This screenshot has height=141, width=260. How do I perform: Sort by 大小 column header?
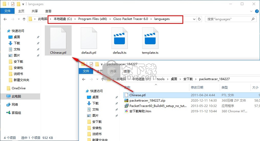[255, 88]
